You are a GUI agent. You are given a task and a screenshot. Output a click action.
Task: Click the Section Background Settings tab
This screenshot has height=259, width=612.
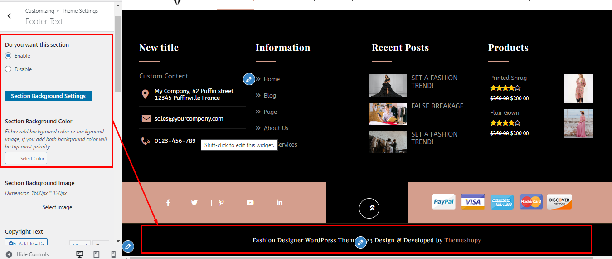tap(48, 96)
